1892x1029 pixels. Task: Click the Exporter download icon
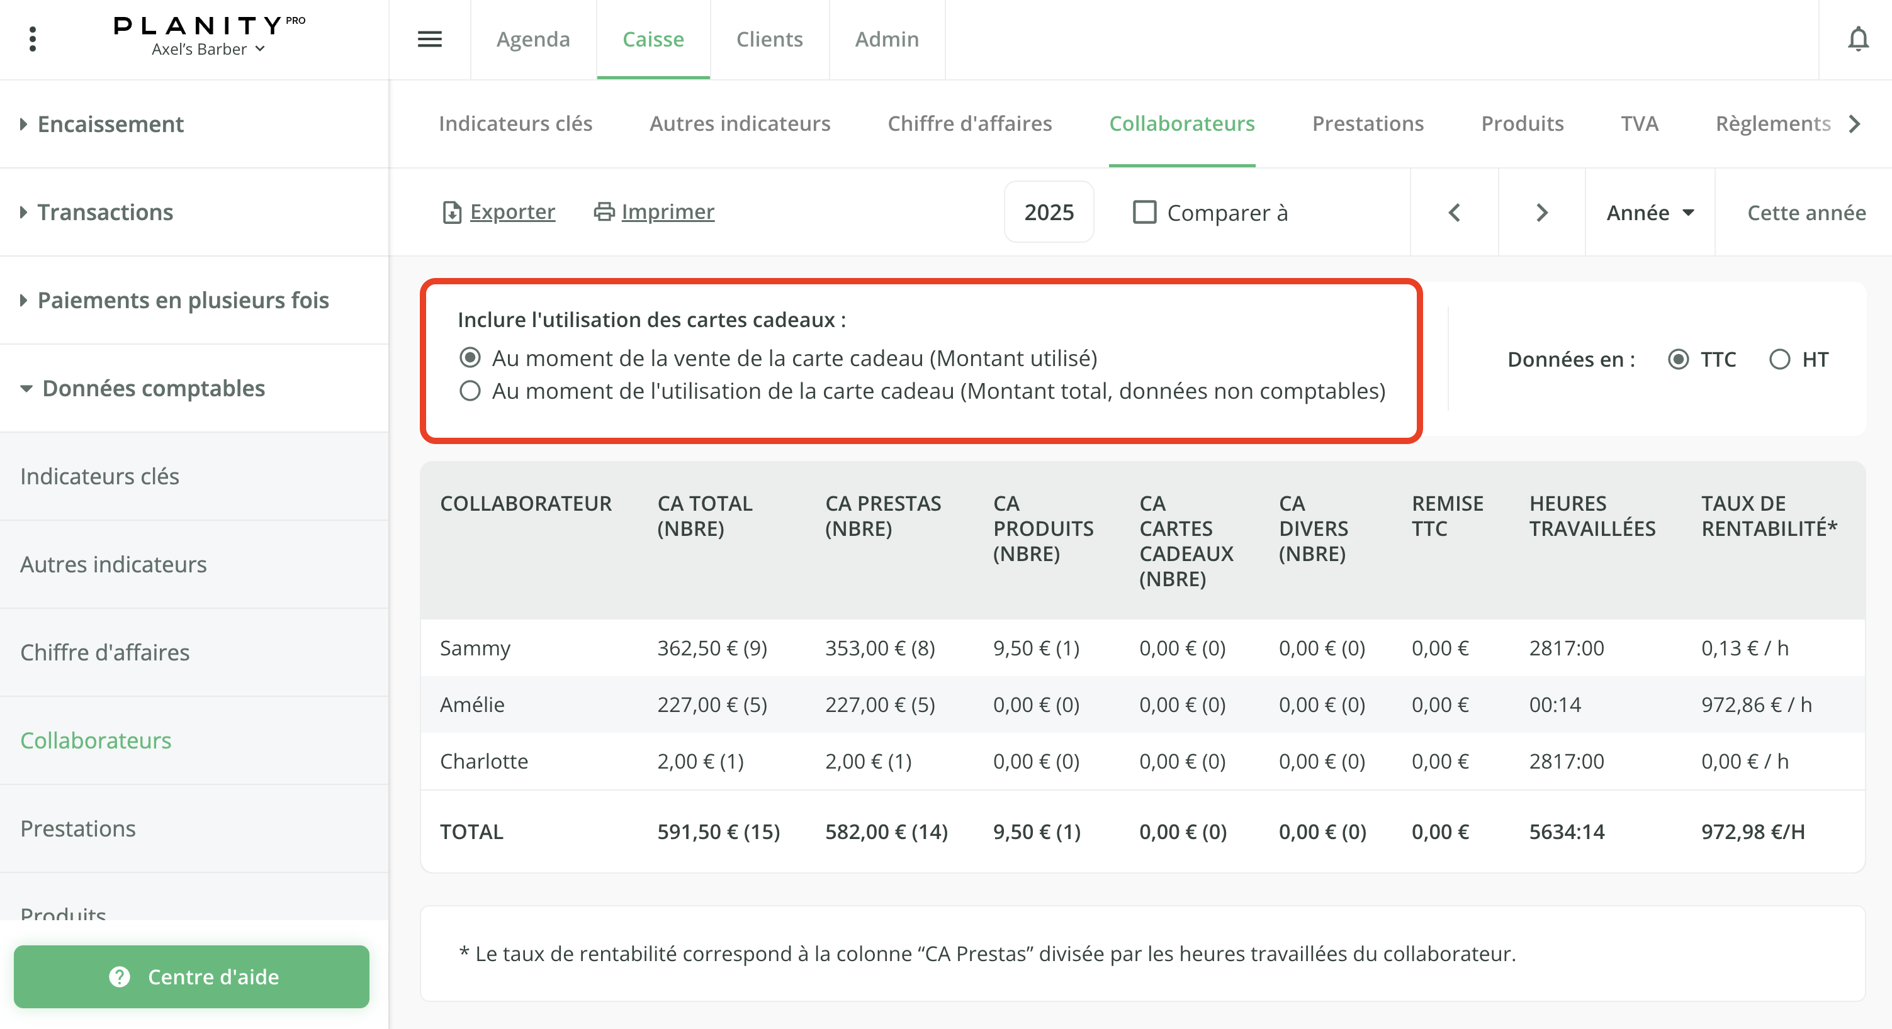click(453, 212)
